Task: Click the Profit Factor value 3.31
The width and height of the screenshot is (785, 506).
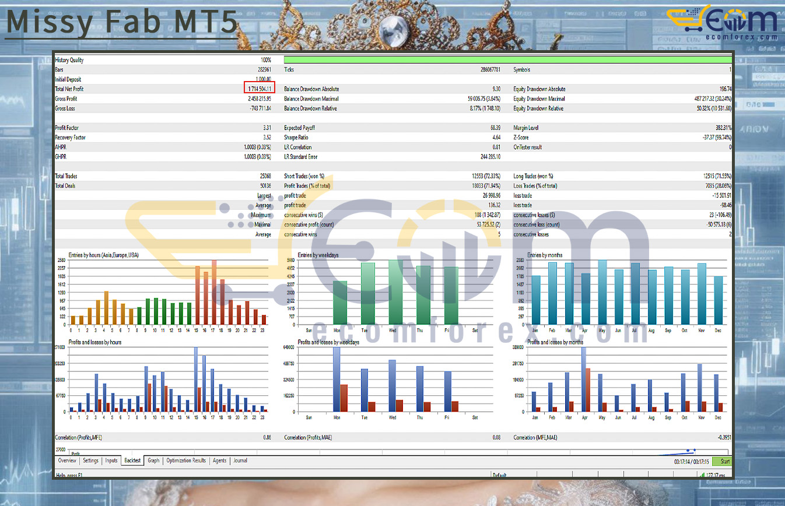Action: click(x=267, y=128)
